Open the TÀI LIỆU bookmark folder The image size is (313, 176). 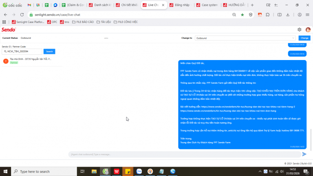pyautogui.click(x=104, y=22)
